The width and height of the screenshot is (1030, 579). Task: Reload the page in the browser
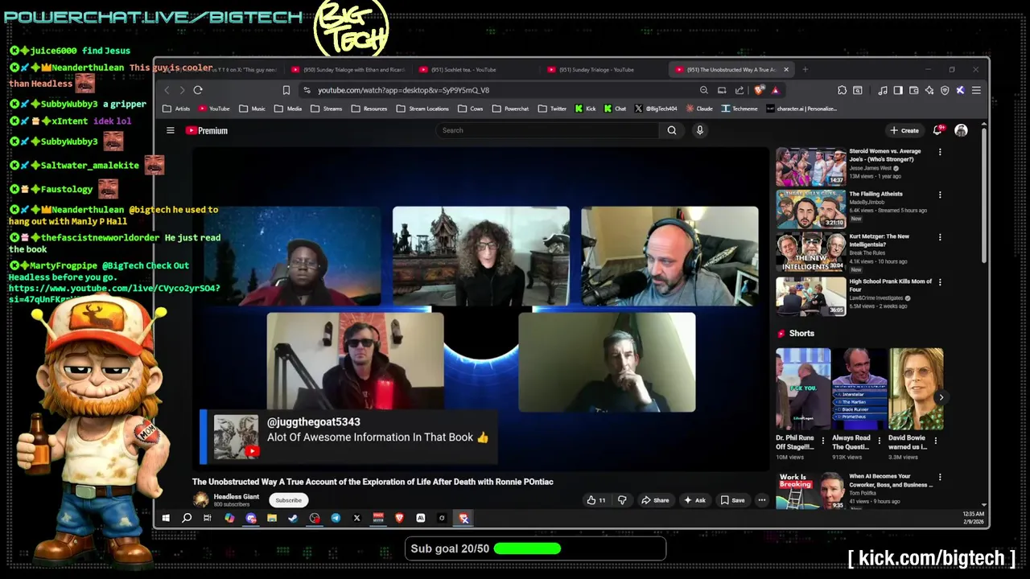[198, 90]
